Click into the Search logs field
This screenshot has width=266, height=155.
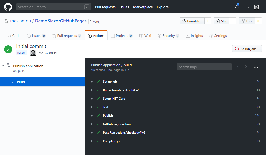pos(204,67)
